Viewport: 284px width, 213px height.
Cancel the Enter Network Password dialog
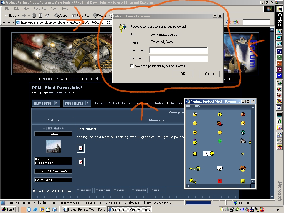(x=209, y=74)
